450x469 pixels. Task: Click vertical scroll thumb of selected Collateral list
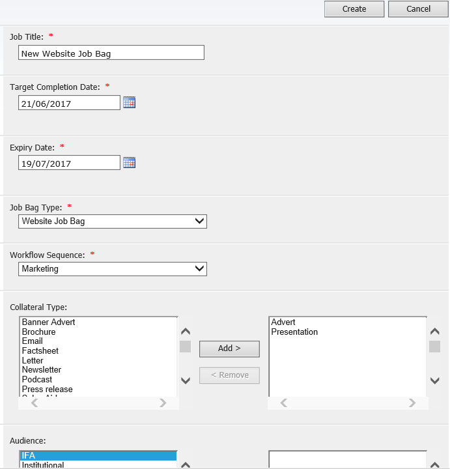pyautogui.click(x=435, y=347)
